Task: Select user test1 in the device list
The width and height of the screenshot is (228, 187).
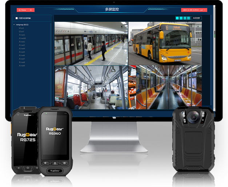Action: (x=23, y=35)
